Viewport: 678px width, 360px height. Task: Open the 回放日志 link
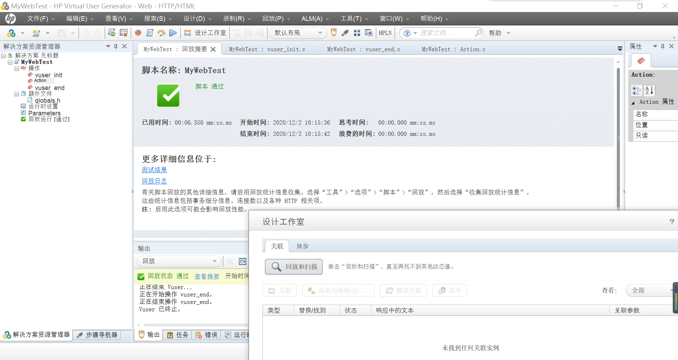[x=154, y=181]
